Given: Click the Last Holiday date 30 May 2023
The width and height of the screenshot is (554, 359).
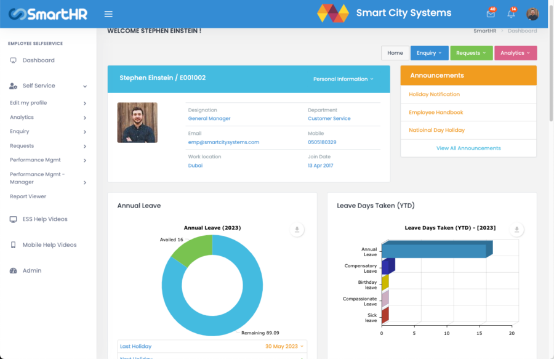Looking at the screenshot, I should [x=281, y=346].
